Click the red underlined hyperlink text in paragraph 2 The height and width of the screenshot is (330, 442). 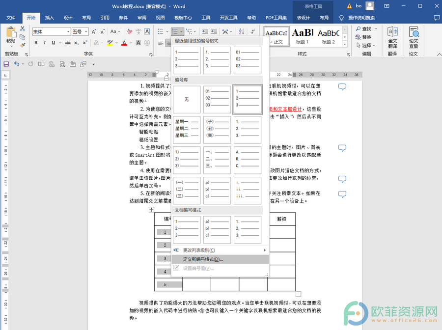click(285, 109)
